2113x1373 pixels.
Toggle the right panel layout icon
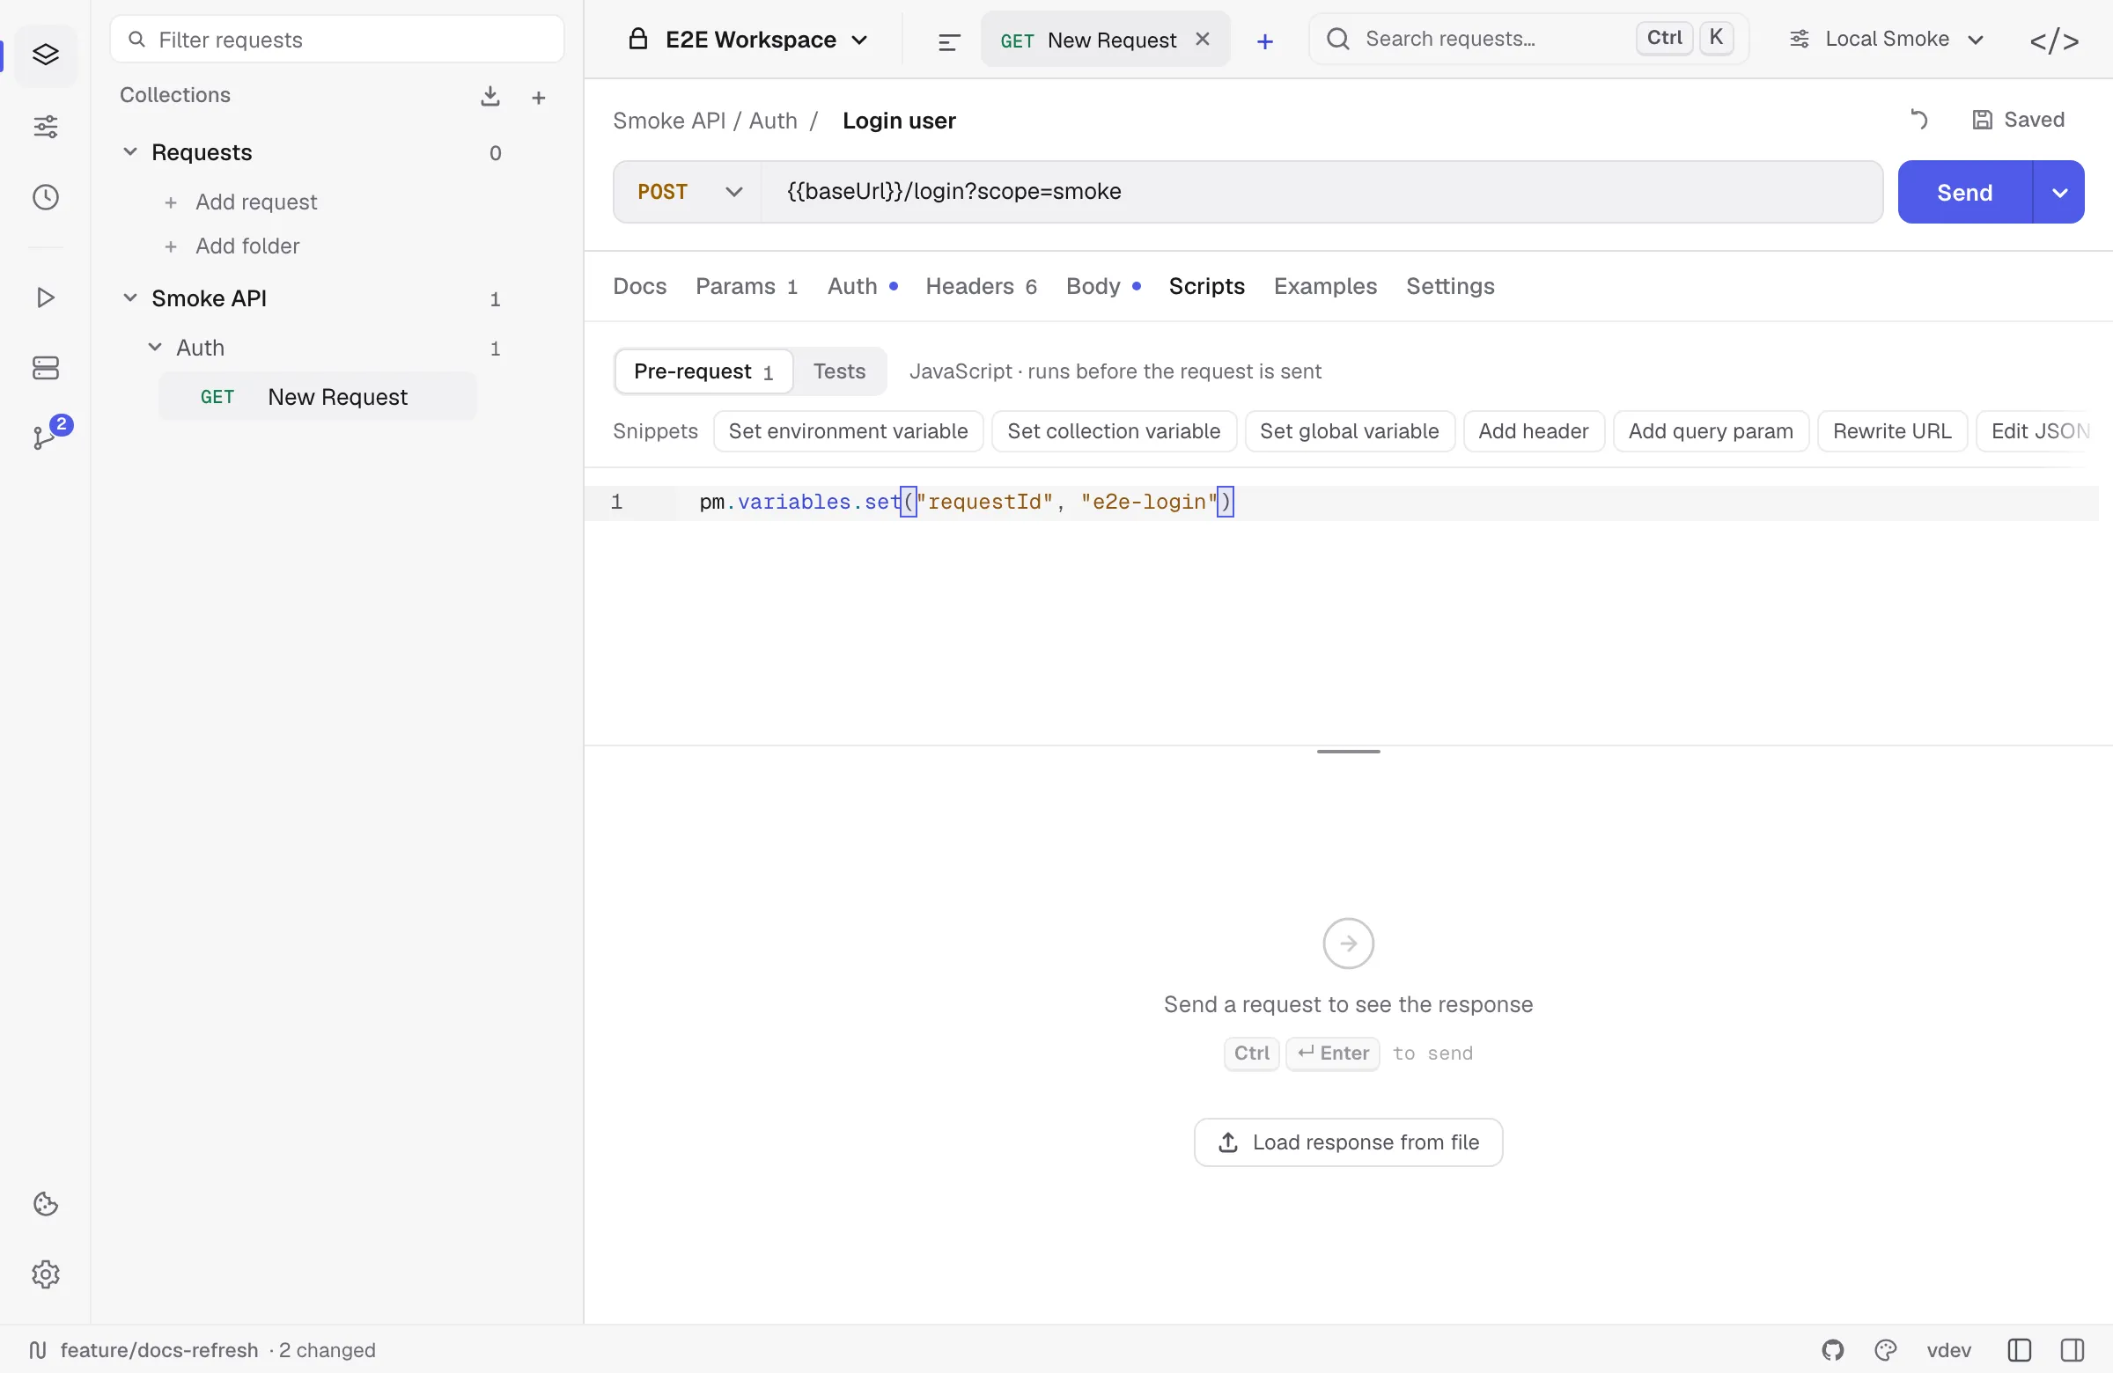point(2073,1350)
